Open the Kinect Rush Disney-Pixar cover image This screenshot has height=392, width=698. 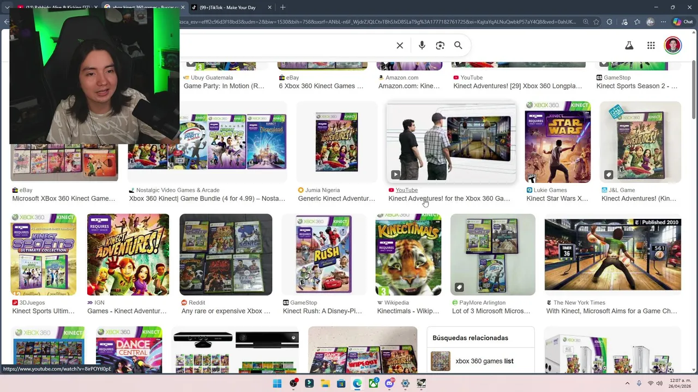[323, 254]
